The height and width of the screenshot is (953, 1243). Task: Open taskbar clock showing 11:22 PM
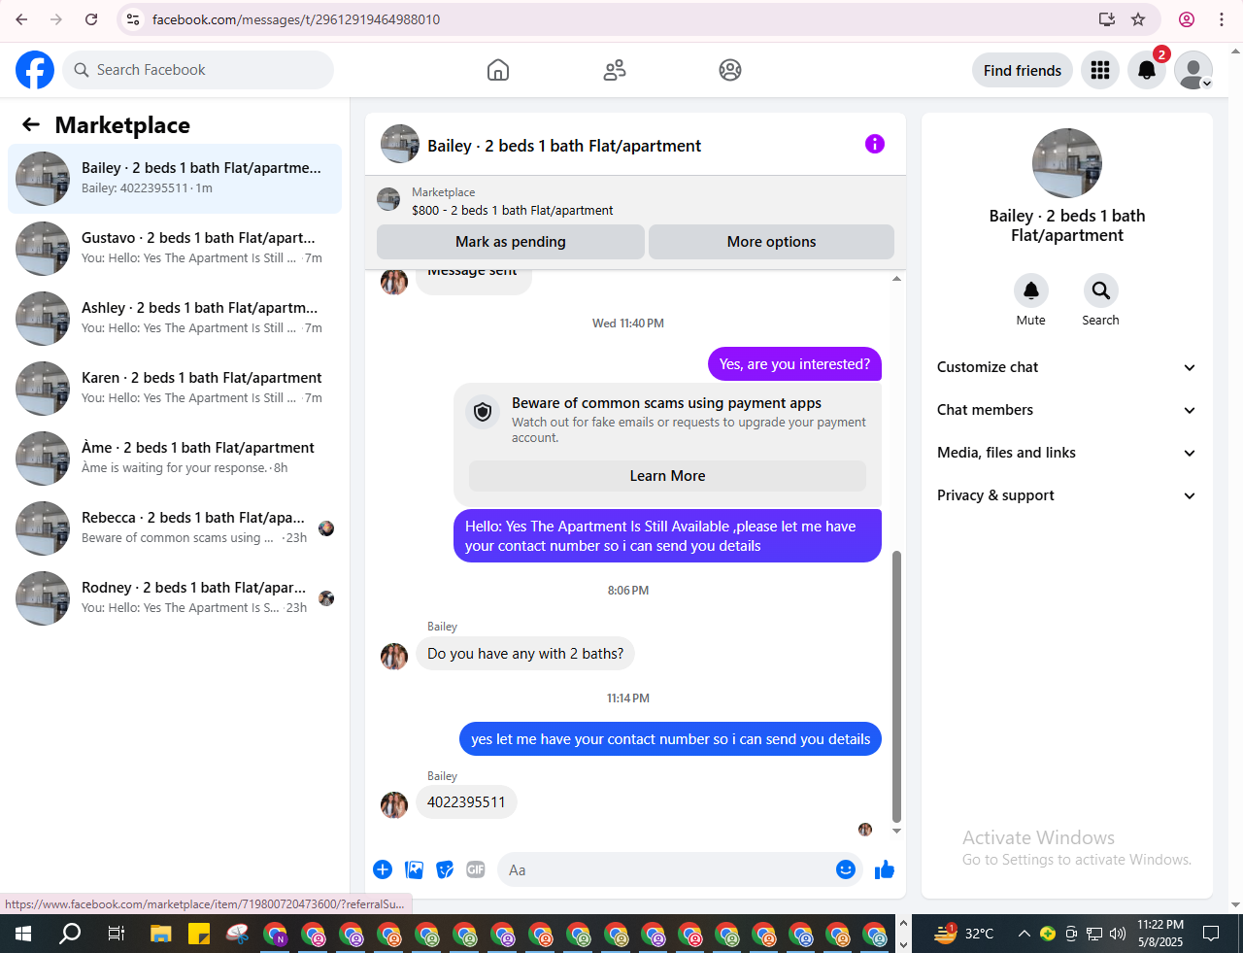point(1160,934)
